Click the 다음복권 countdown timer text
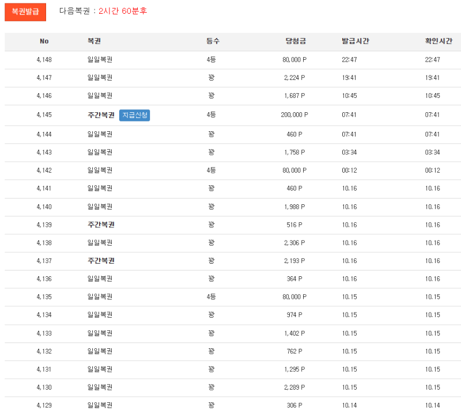 pyautogui.click(x=122, y=11)
